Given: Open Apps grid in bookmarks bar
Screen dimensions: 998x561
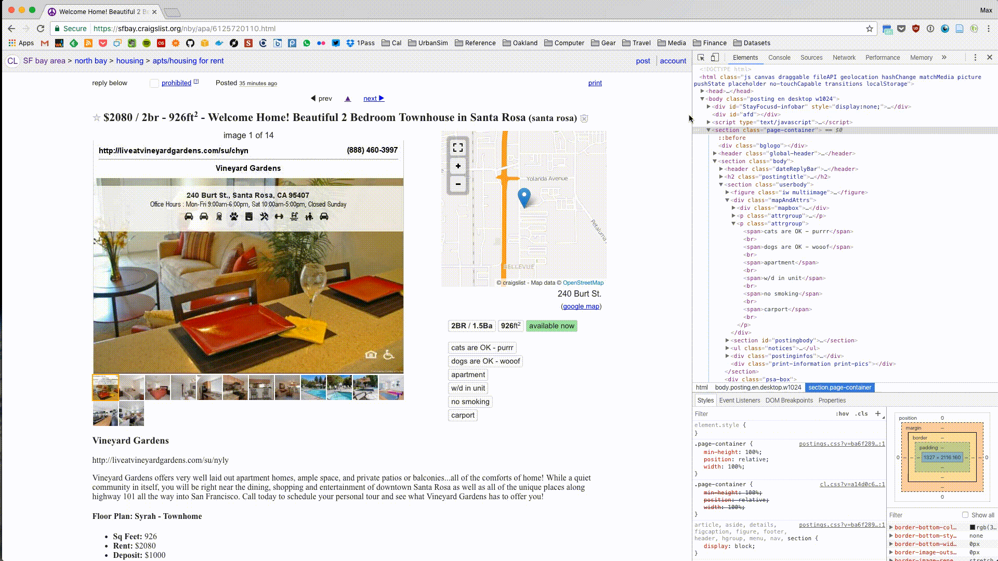Looking at the screenshot, I should point(21,43).
